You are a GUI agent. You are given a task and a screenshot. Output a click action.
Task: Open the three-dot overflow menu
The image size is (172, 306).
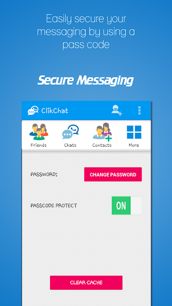(x=139, y=110)
